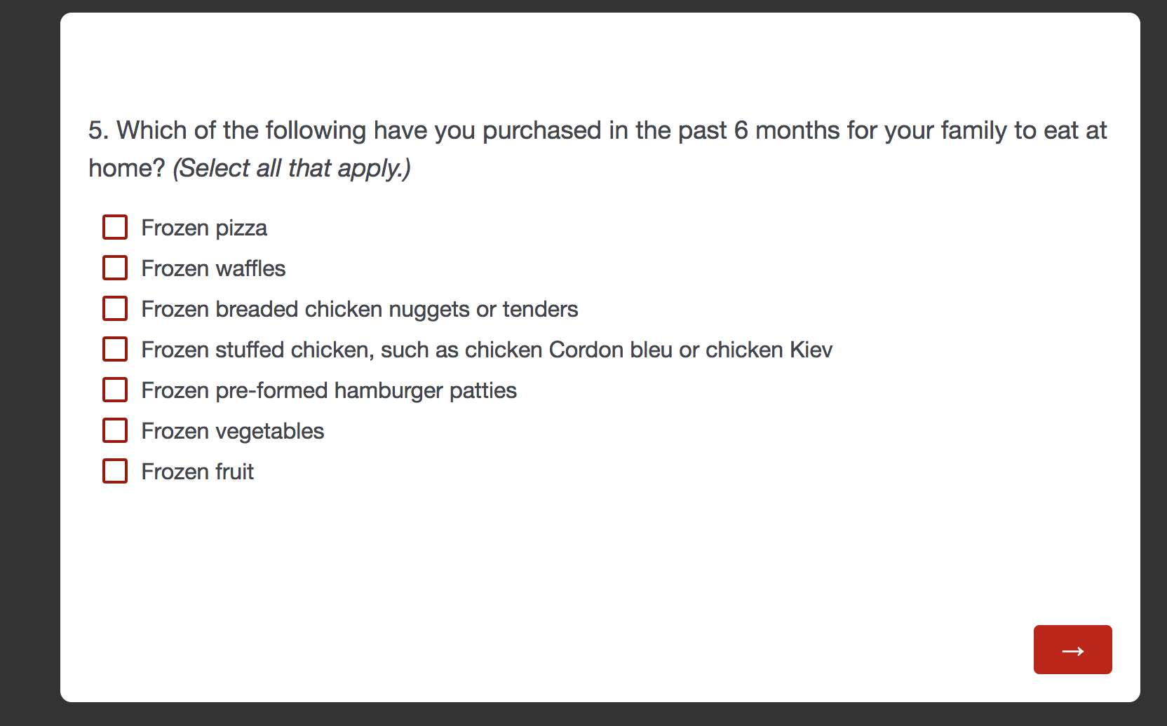The image size is (1167, 726).
Task: Check the Frozen fruit checkbox
Action: [115, 471]
